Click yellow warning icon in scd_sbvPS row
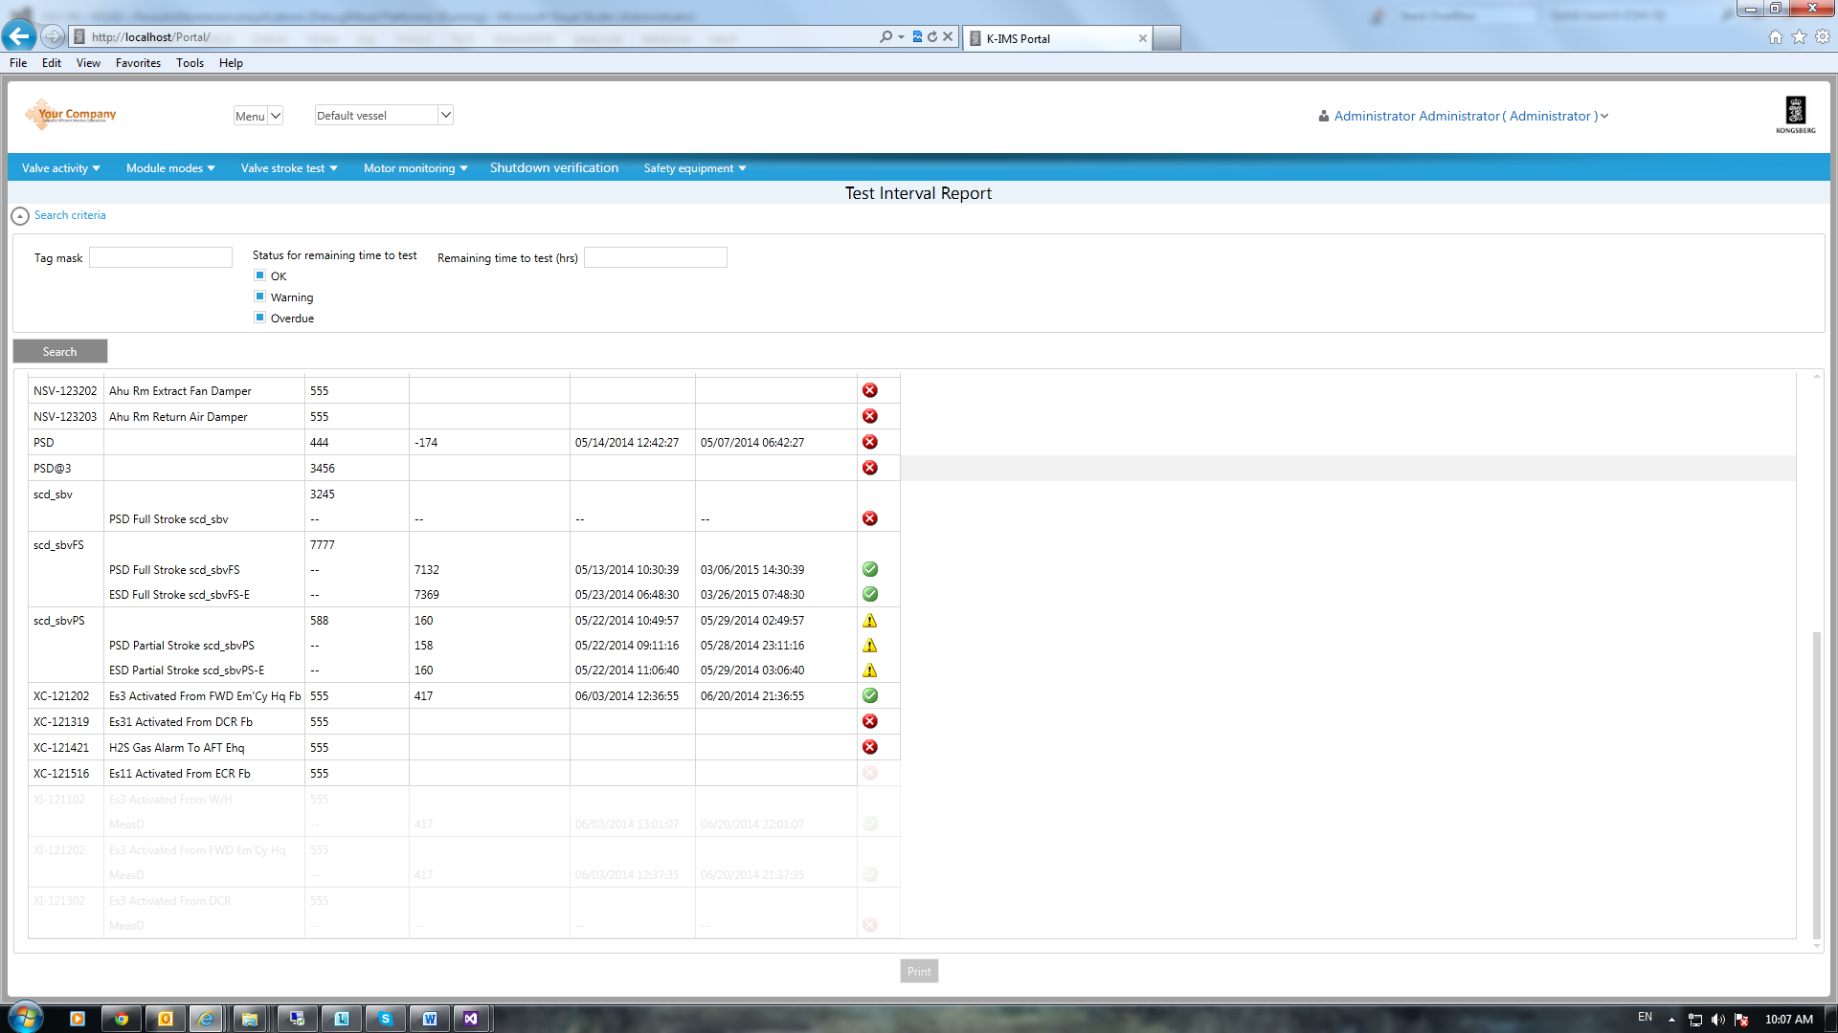This screenshot has height=1033, width=1838. pyautogui.click(x=869, y=620)
